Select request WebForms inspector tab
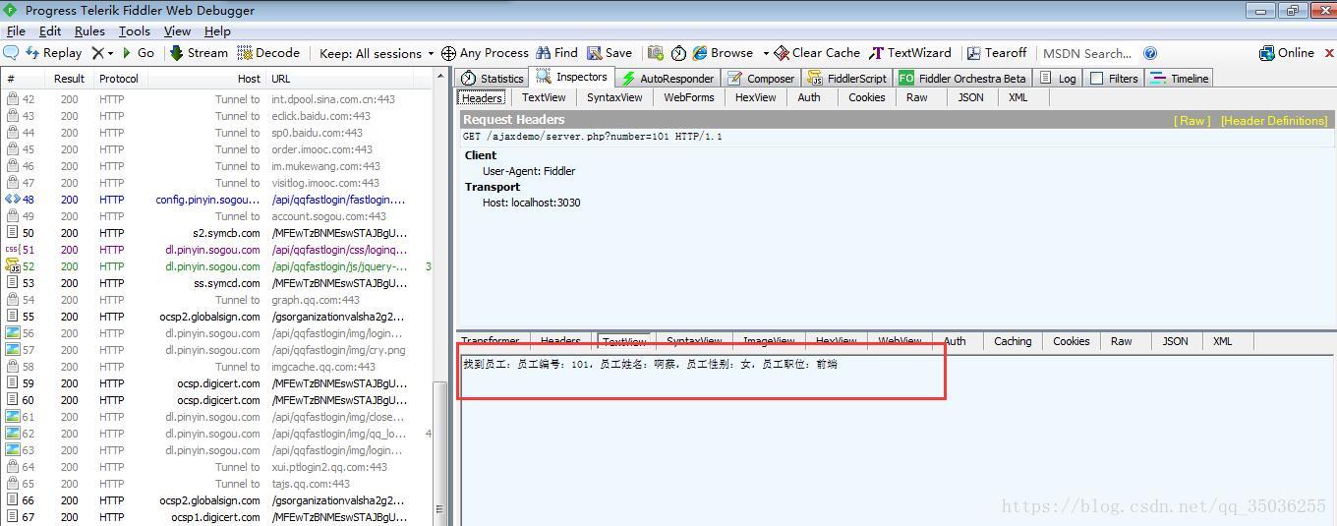Image resolution: width=1337 pixels, height=526 pixels. coord(688,97)
